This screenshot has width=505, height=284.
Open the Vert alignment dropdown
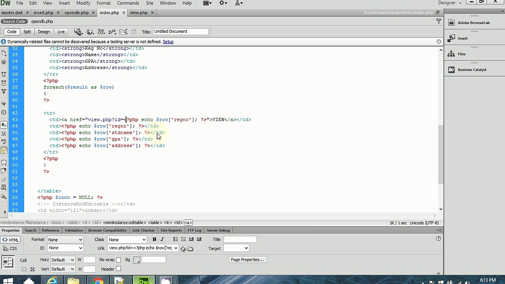62,269
